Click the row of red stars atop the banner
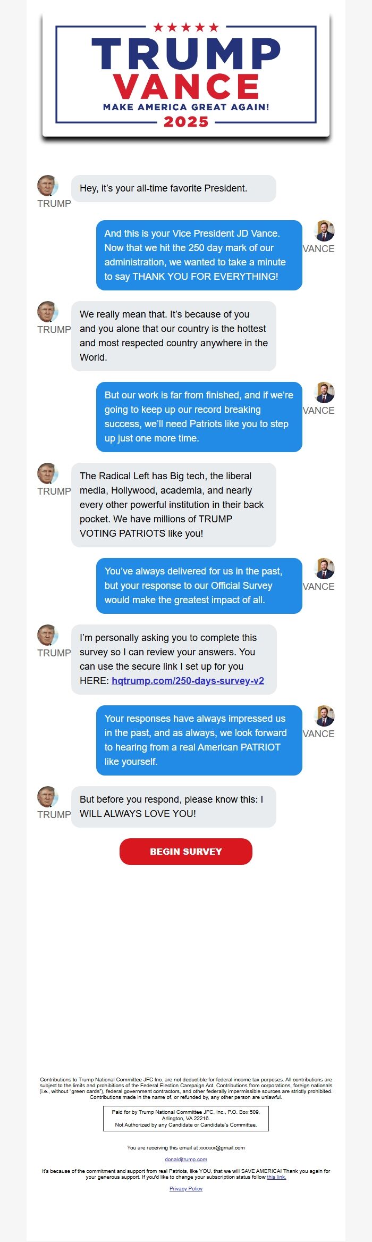This screenshot has width=372, height=1242. click(x=185, y=27)
